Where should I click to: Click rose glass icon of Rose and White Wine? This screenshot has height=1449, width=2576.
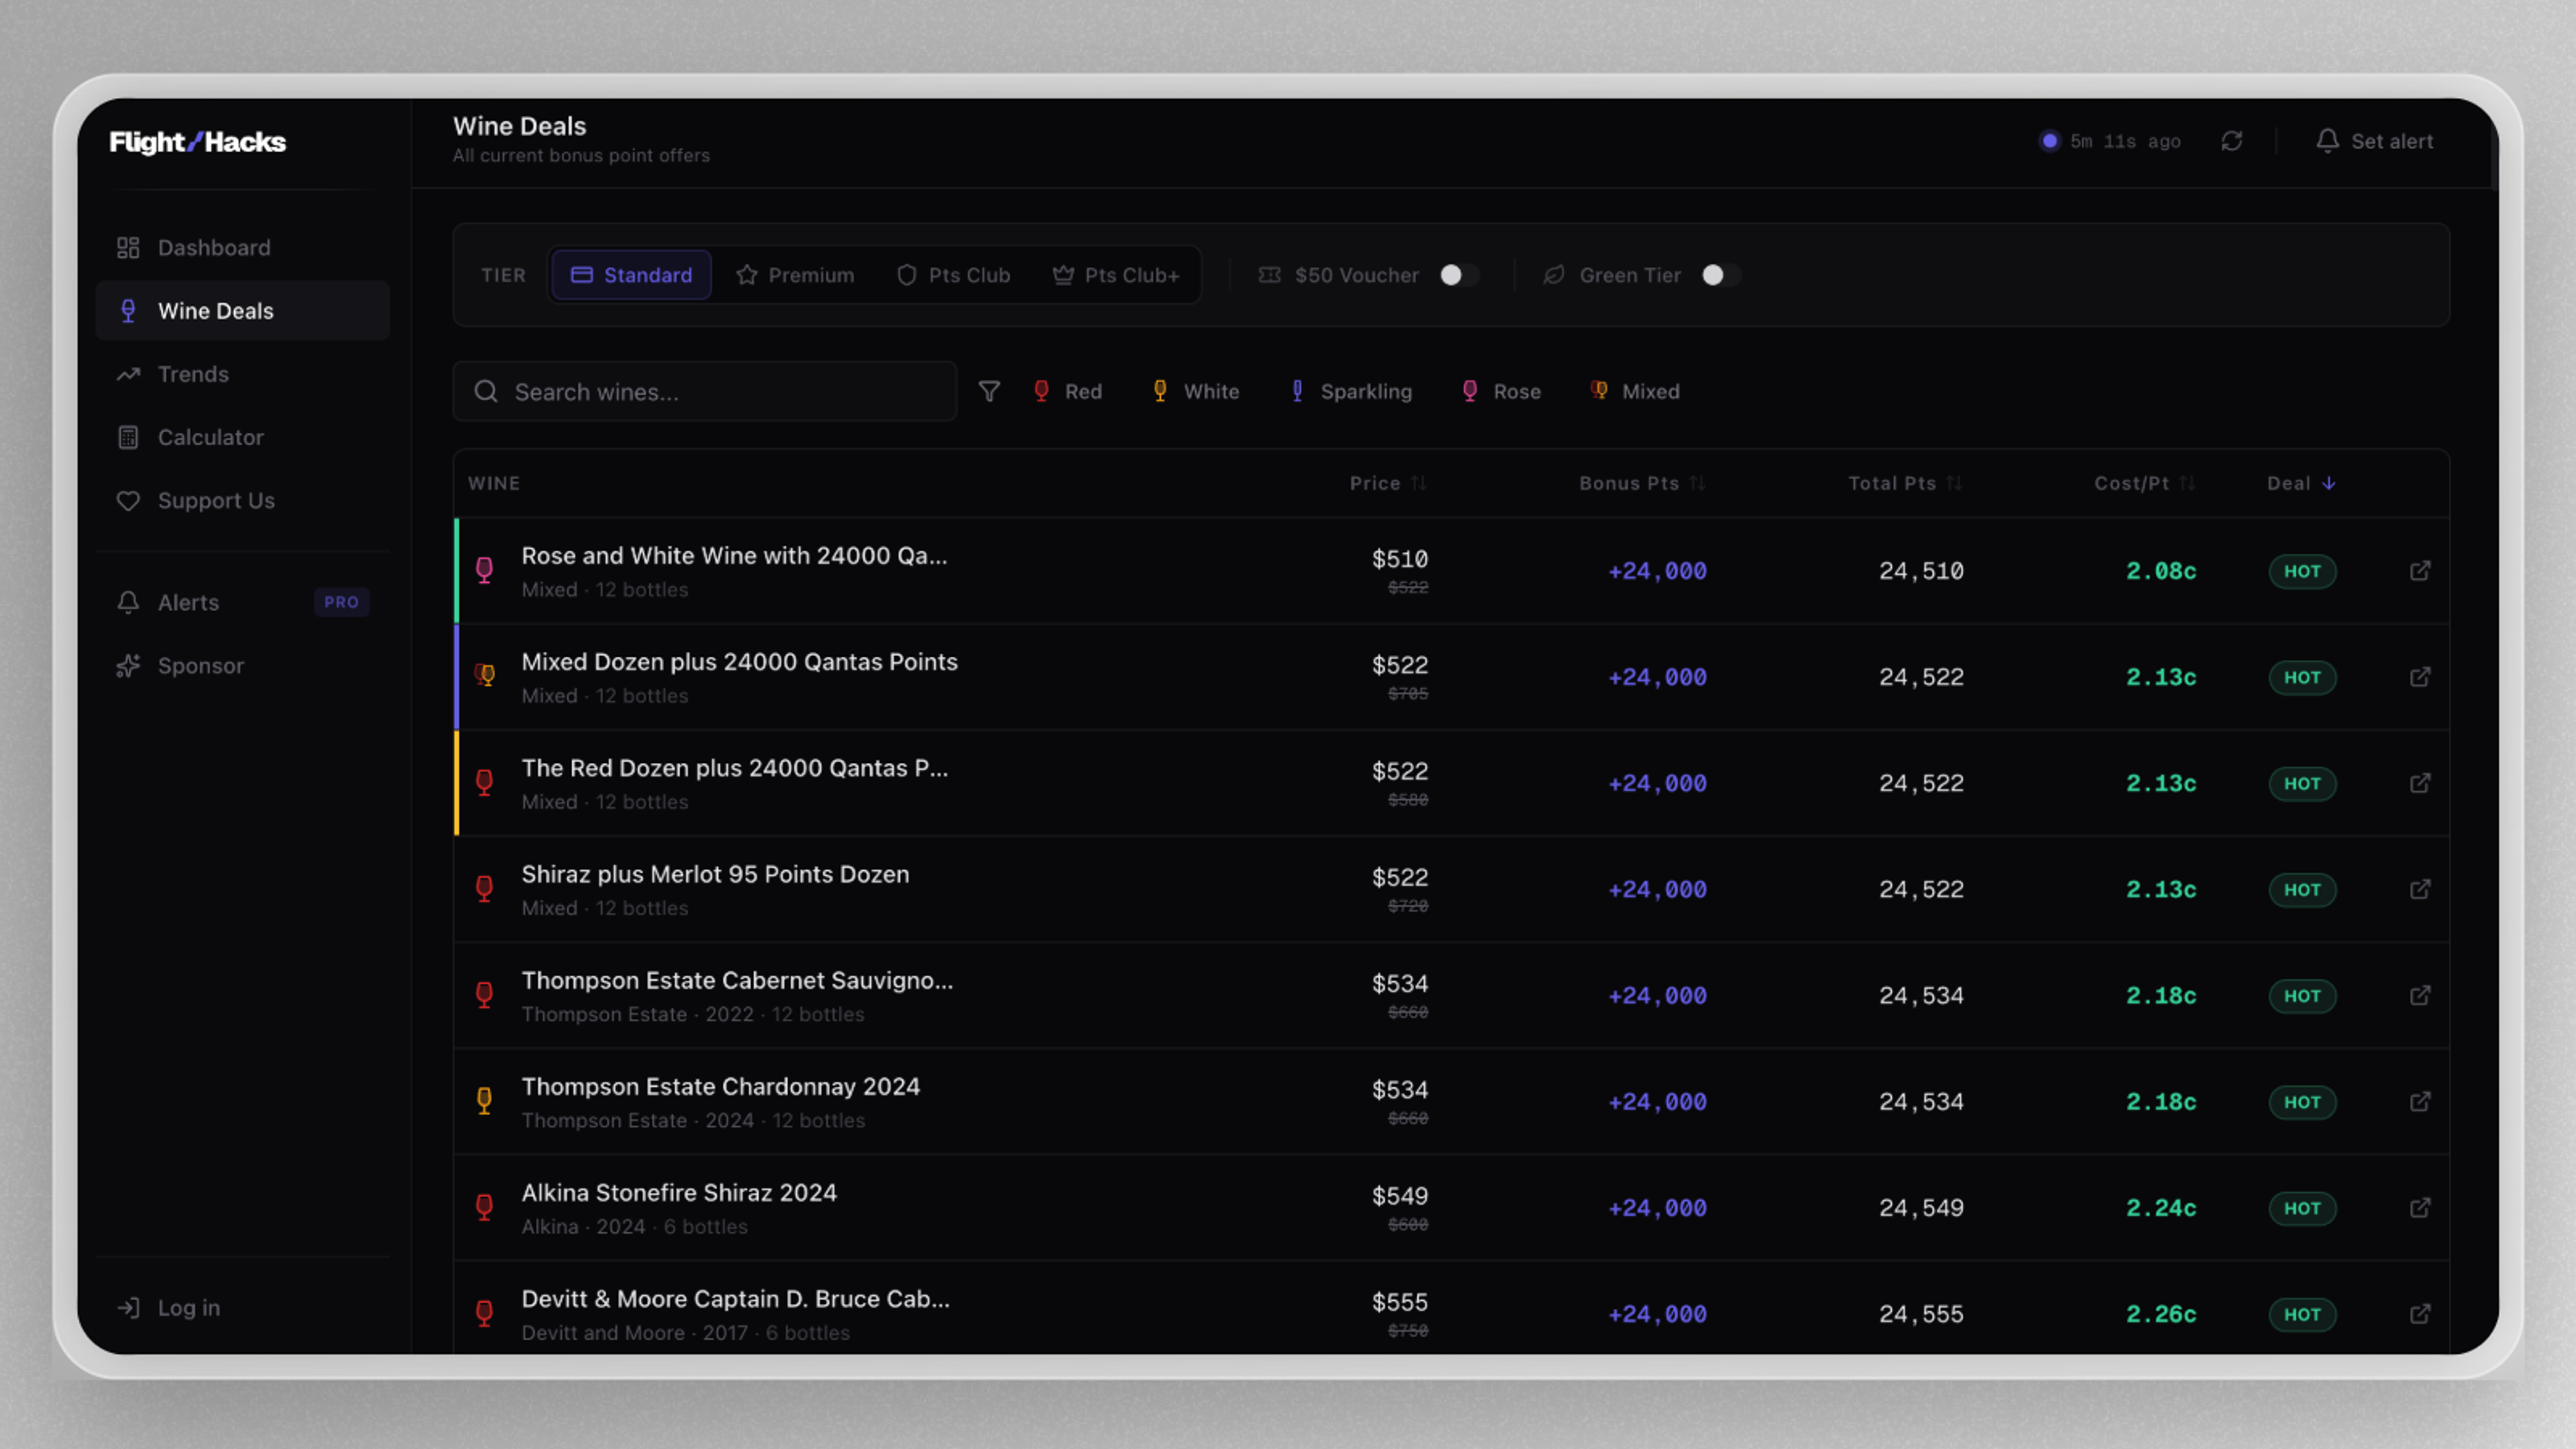click(484, 571)
